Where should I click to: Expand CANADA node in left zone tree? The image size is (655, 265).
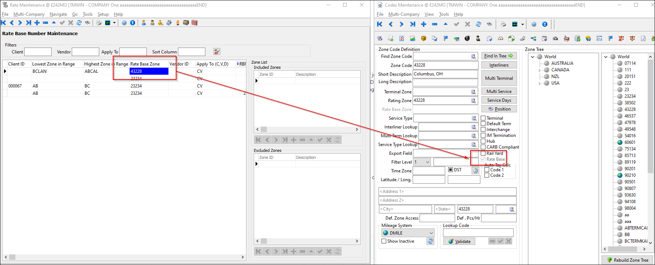(539, 70)
